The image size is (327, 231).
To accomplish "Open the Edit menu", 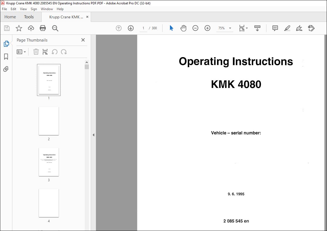I will pyautogui.click(x=13, y=9).
